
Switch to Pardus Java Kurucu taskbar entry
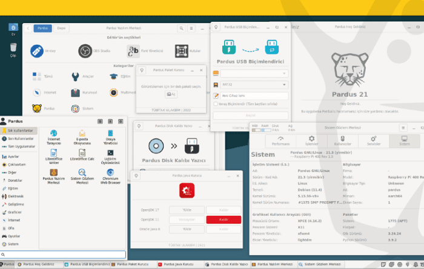click(x=179, y=264)
